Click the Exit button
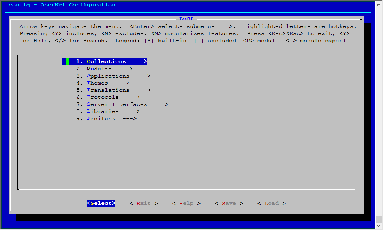Viewport: 383px width, 230px height. tap(144, 204)
